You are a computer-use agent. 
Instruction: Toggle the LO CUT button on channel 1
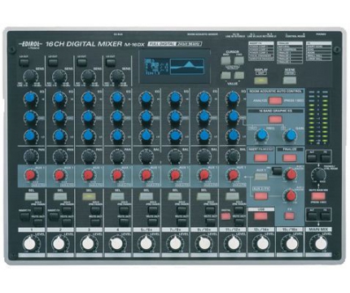point(24,62)
